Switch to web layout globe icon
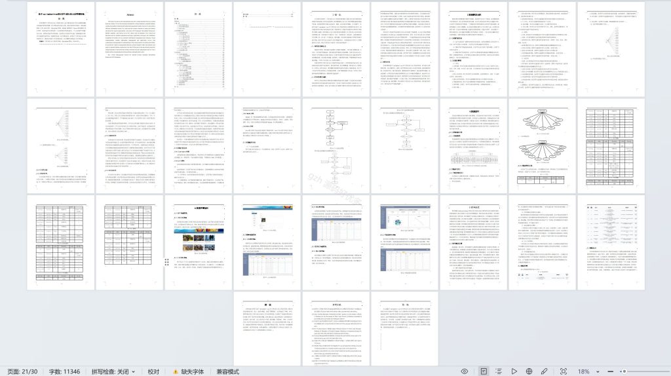 click(x=529, y=371)
